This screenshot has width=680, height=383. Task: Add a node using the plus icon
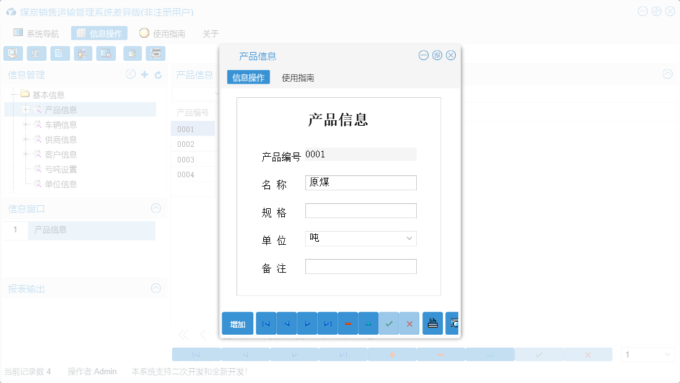click(145, 74)
